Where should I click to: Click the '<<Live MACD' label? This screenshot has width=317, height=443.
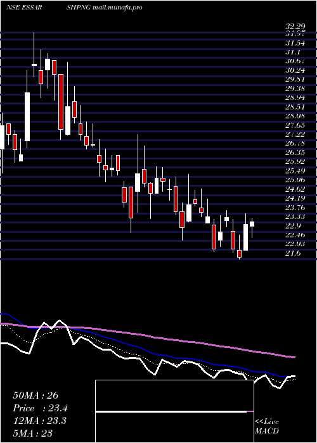(267, 427)
